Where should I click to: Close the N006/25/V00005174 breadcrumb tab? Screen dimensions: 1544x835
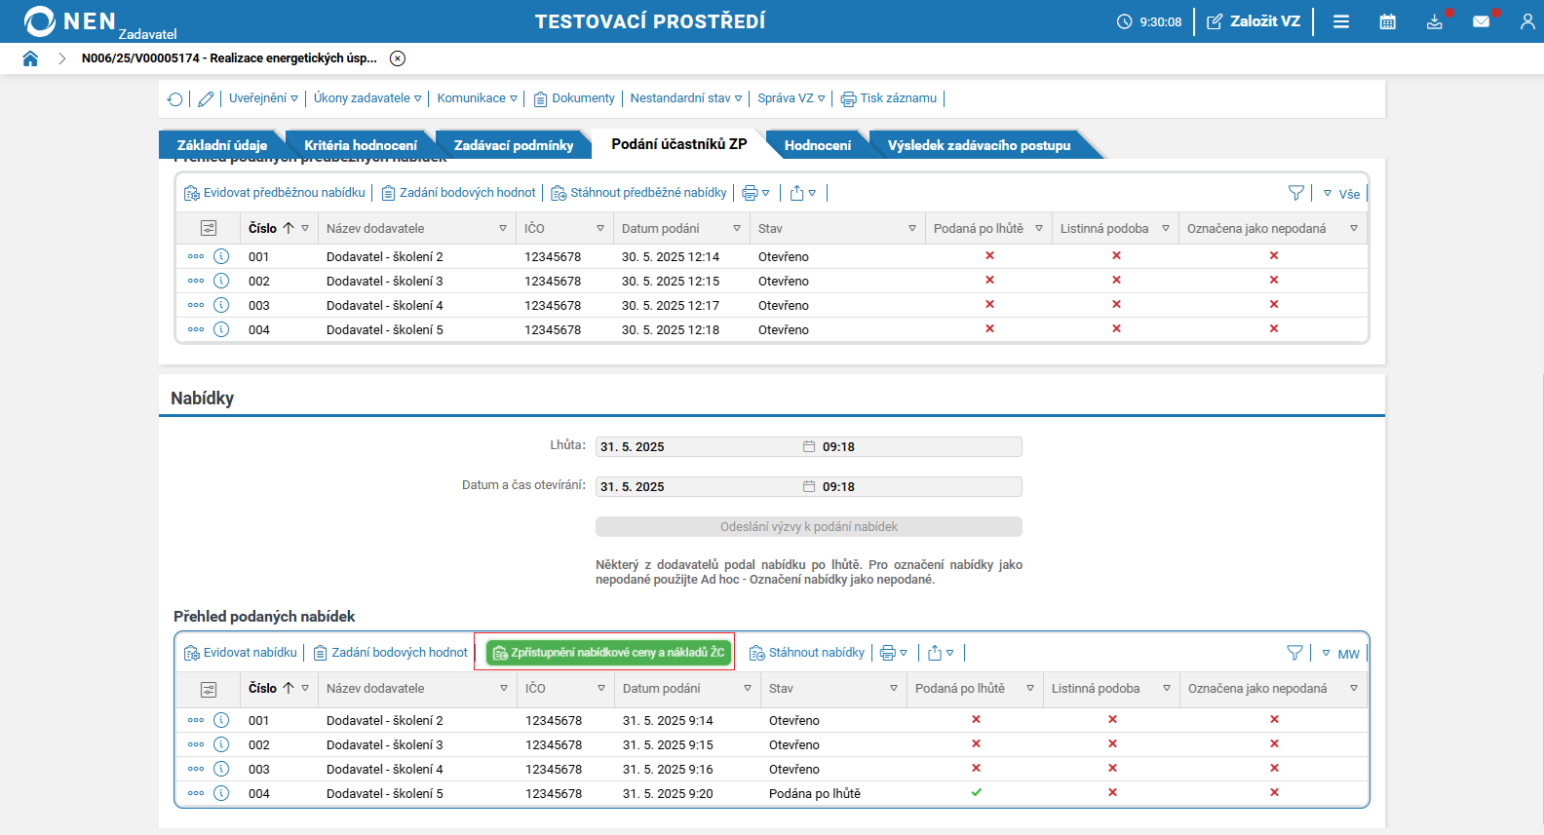tap(398, 58)
